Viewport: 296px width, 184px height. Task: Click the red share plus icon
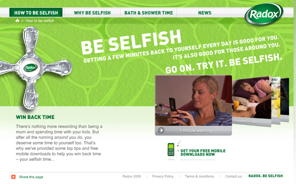pyautogui.click(x=14, y=177)
